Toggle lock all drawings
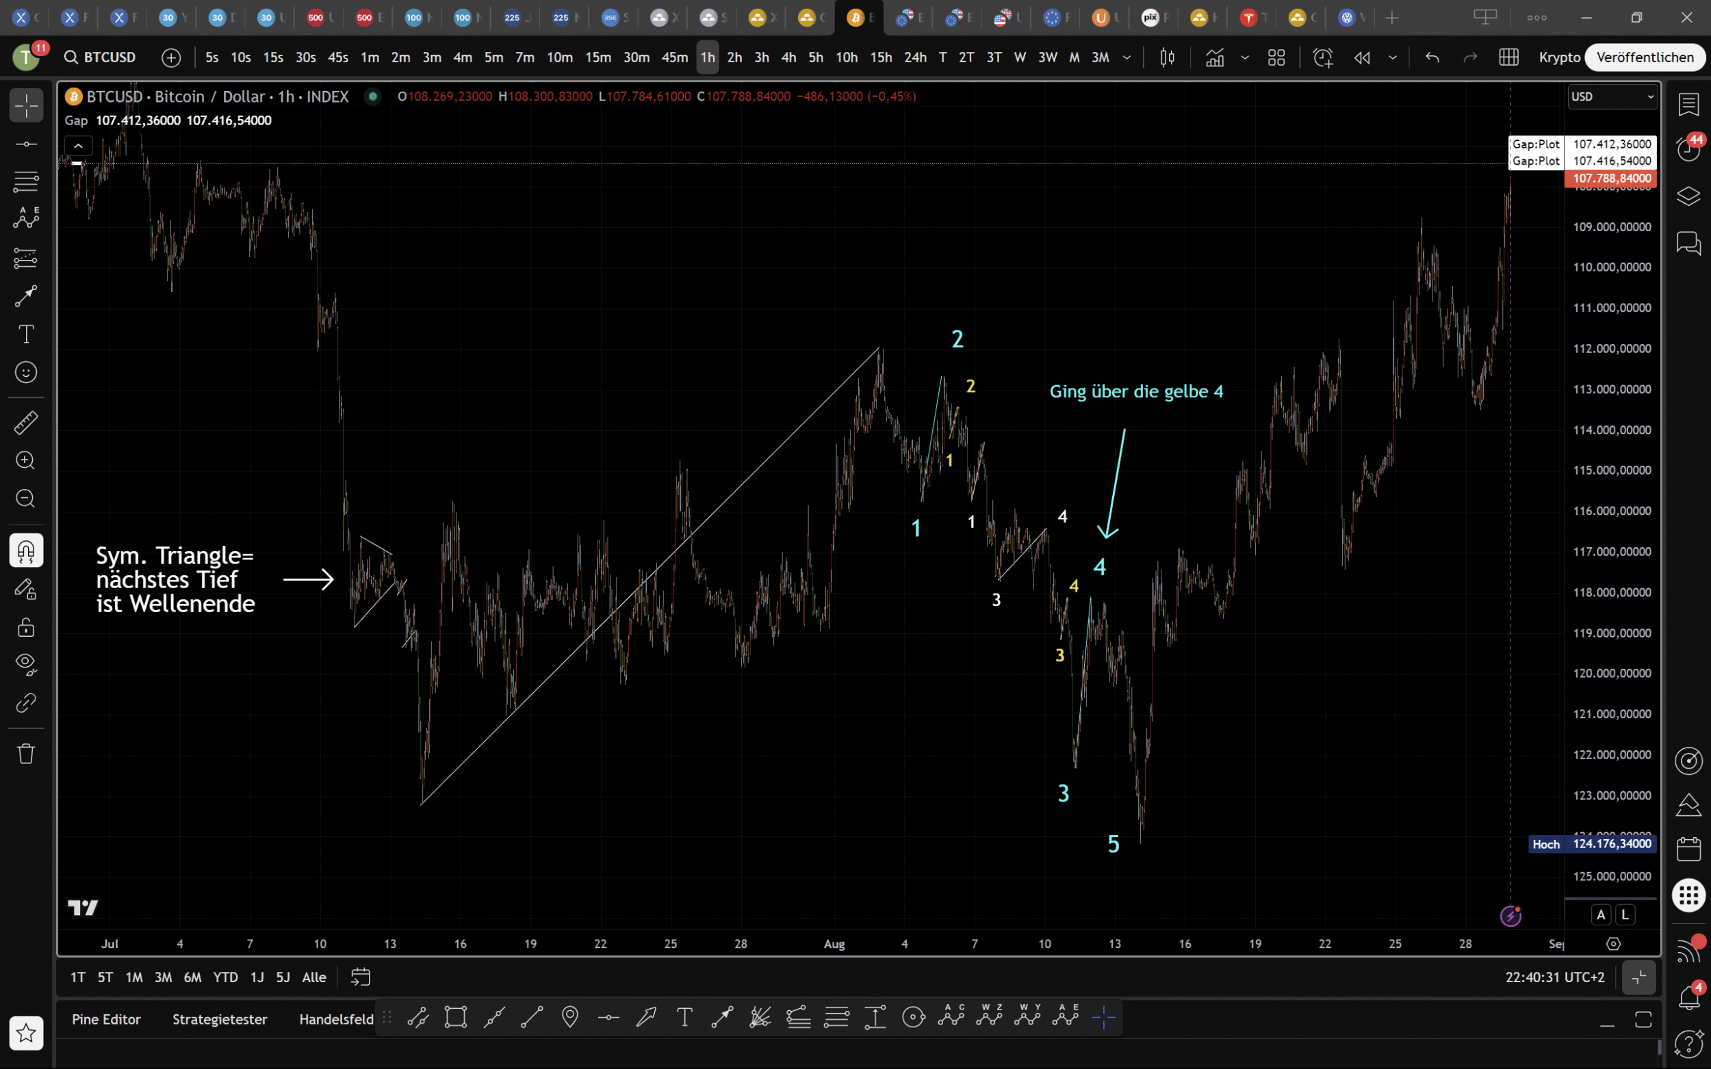Screen dimensions: 1711x1069 click(26, 628)
